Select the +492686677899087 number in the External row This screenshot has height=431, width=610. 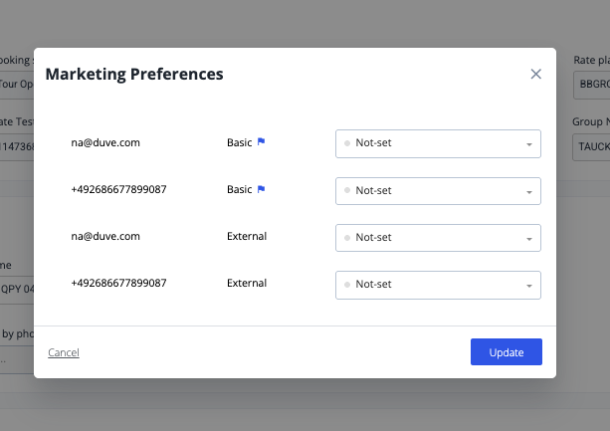click(118, 283)
